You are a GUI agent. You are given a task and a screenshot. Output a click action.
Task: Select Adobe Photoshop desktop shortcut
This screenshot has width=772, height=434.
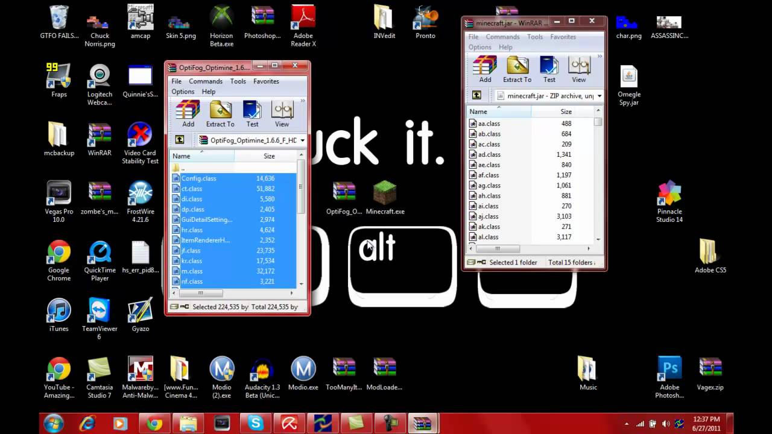pyautogui.click(x=669, y=377)
